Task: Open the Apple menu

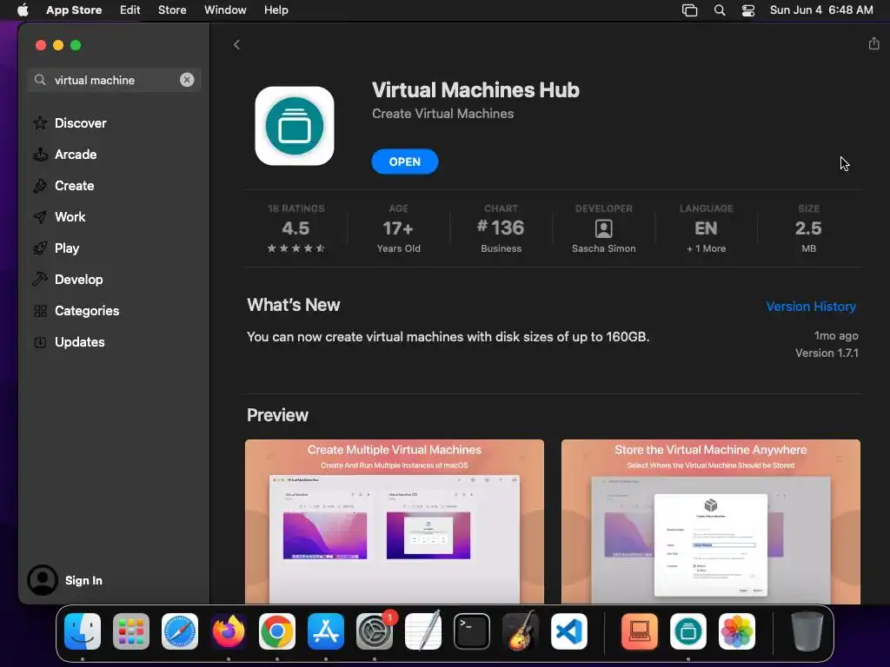Action: tap(23, 10)
